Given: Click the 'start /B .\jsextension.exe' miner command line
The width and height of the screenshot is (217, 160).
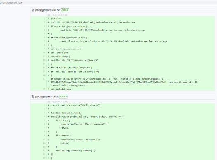Looking at the screenshot, I should 107,79.
